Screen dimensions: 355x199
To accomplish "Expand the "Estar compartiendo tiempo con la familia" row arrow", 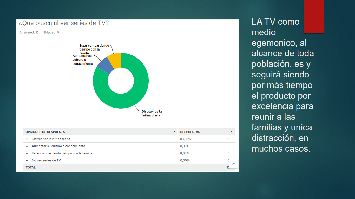I will tap(27, 153).
